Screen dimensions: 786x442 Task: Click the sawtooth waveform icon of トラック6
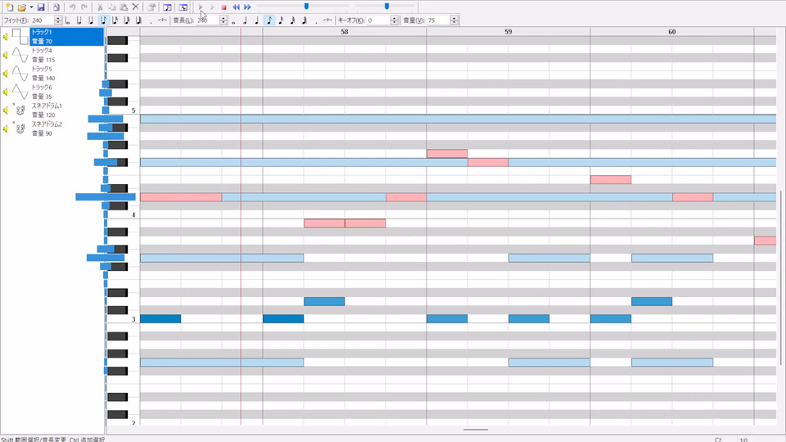(20, 92)
